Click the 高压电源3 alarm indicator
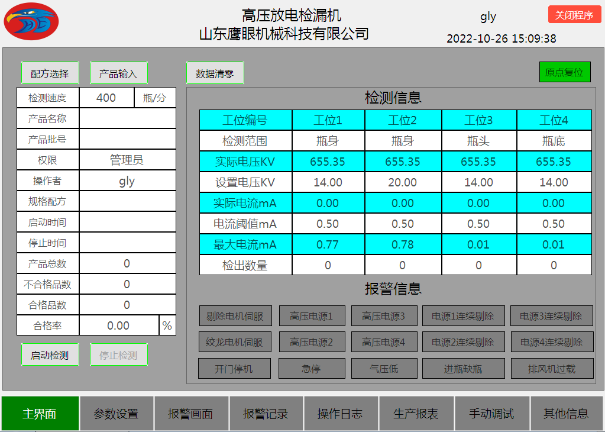The image size is (605, 432). [x=384, y=316]
